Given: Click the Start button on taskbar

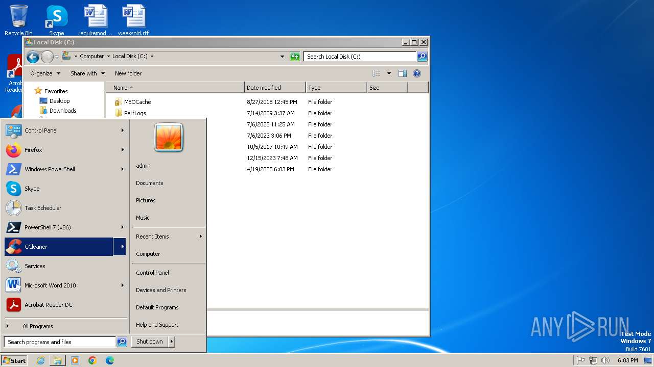Looking at the screenshot, I should (x=14, y=360).
